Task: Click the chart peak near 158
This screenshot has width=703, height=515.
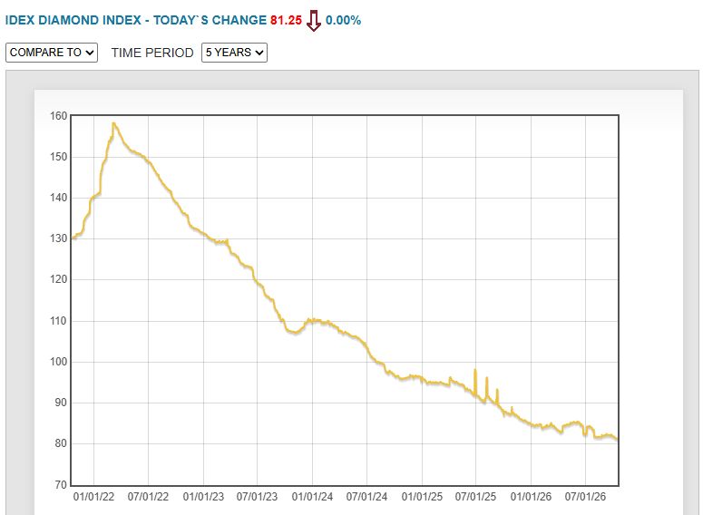Action: pyautogui.click(x=114, y=123)
